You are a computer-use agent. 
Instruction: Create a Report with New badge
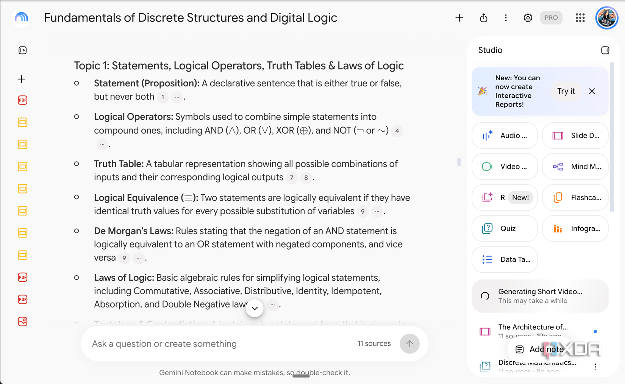505,198
